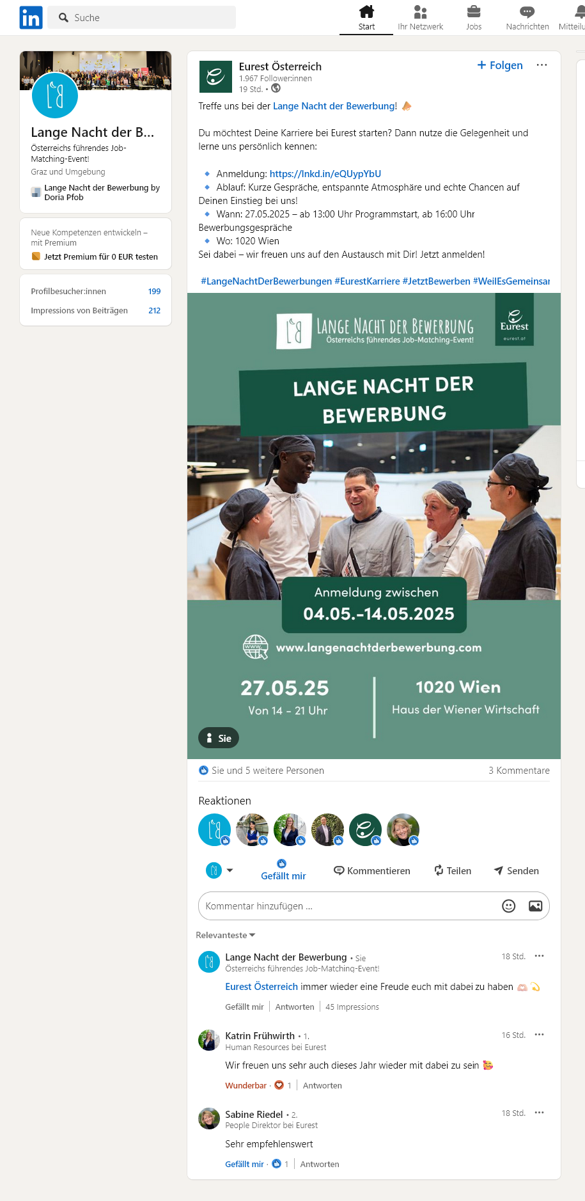Image resolution: width=585 pixels, height=1201 pixels.
Task: Open first reaction avatar Lange Nacht logo
Action: pos(214,829)
